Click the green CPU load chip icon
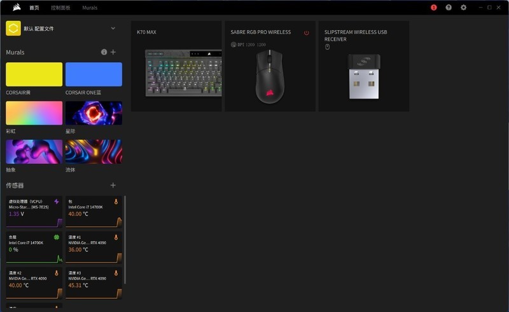Screen dimensions: 509x312 [57, 237]
